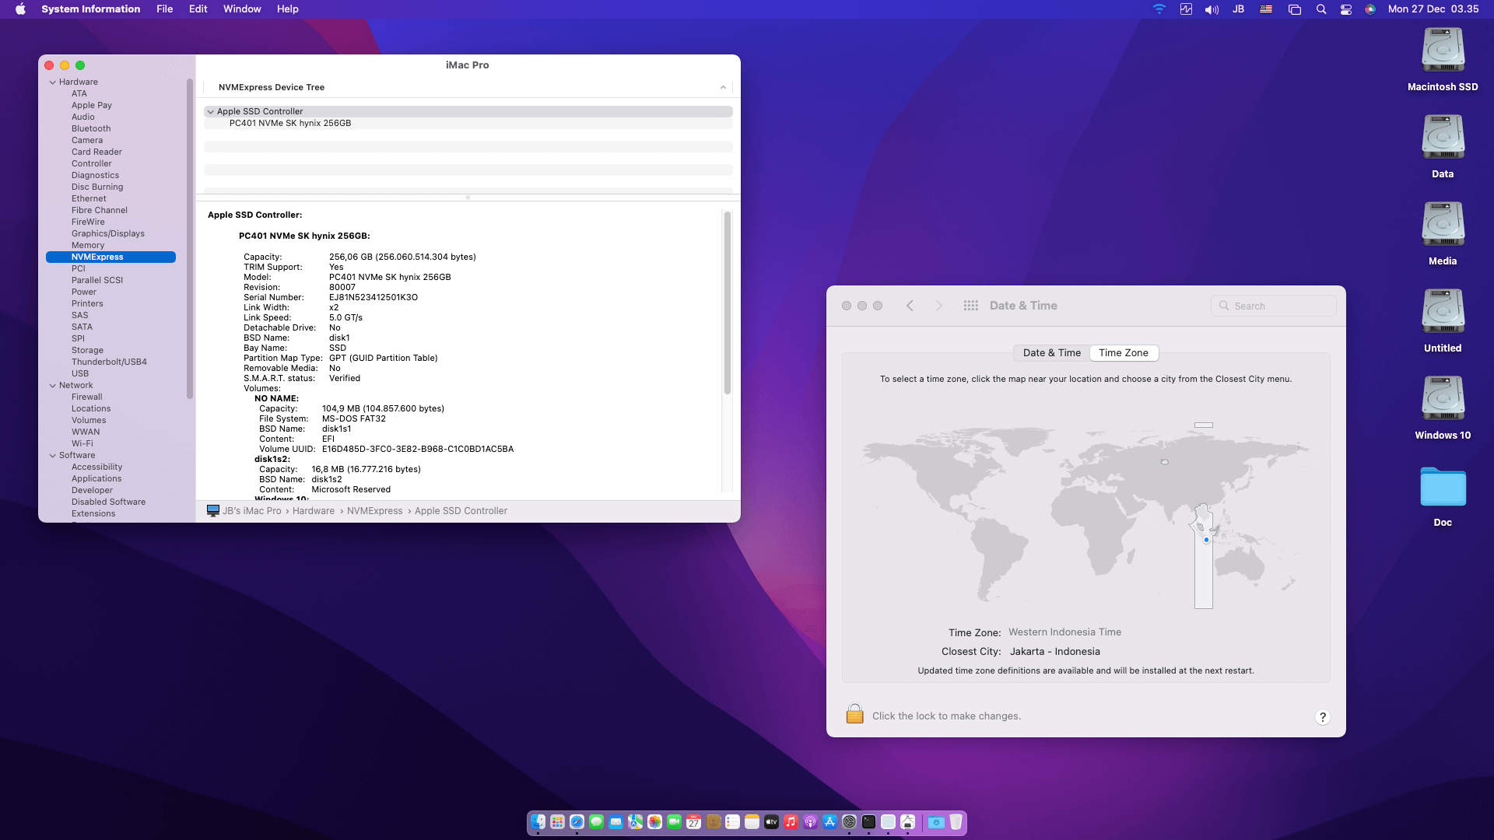Open Messages app in the Dock
This screenshot has width=1494, height=840.
[x=596, y=822]
